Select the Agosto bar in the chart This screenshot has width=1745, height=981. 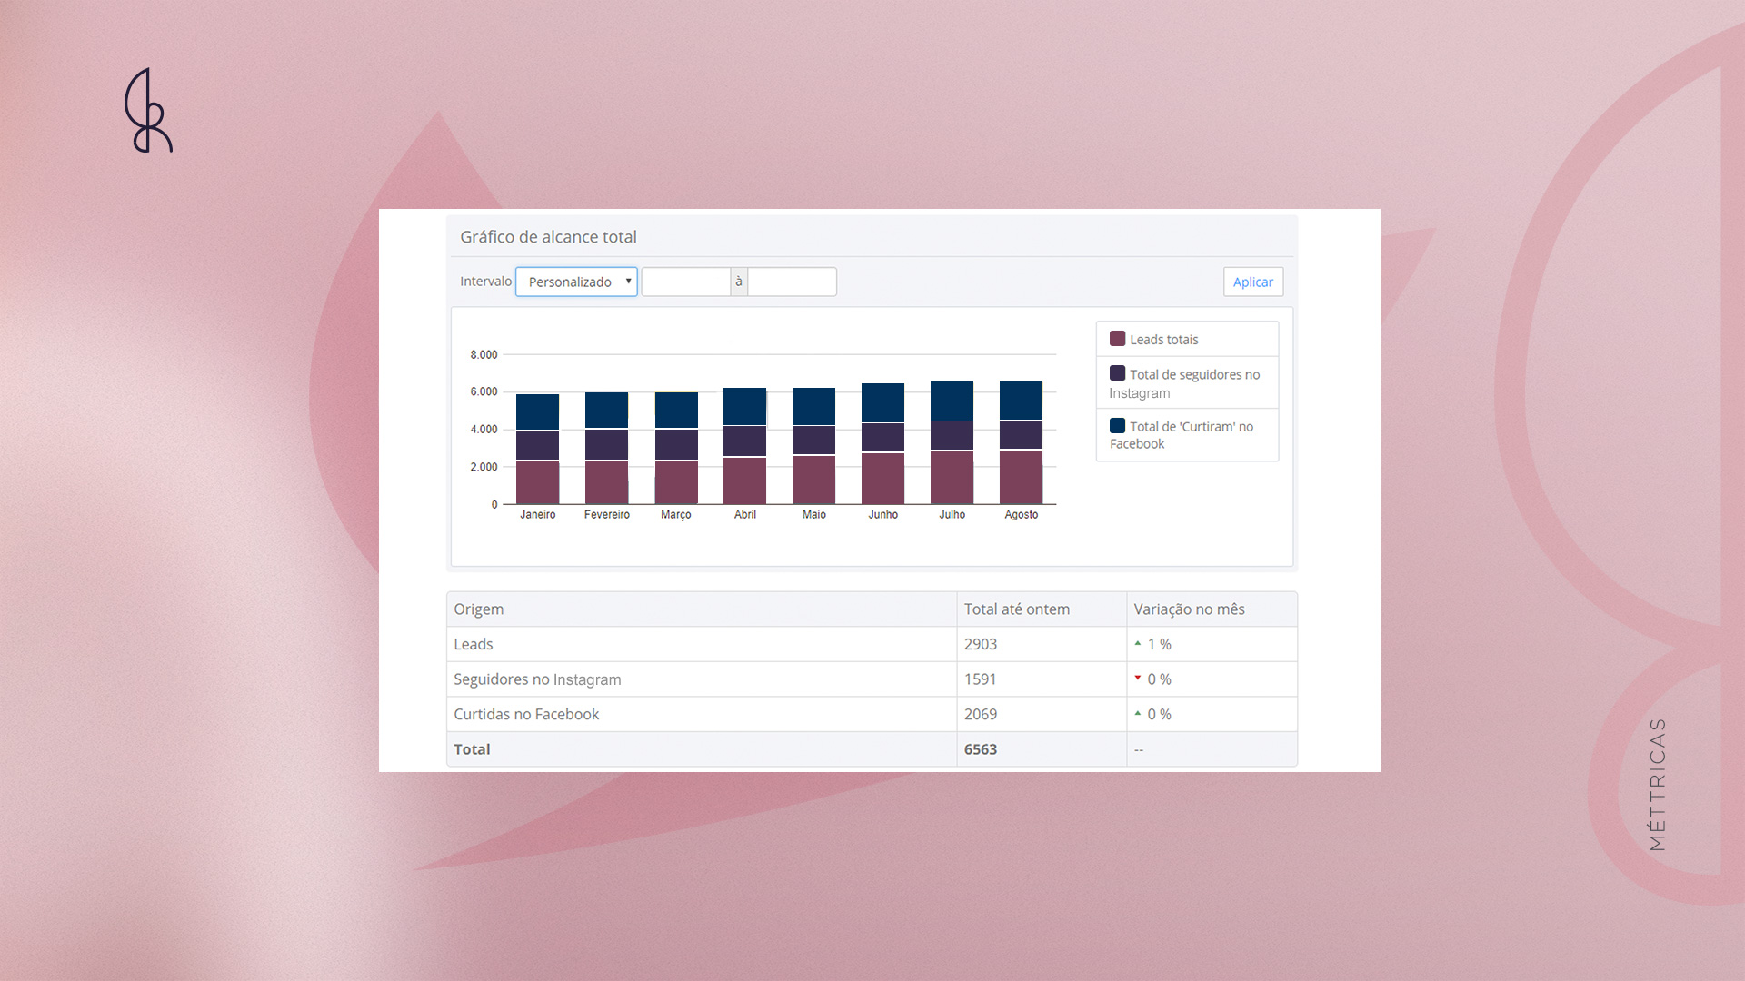pos(1021,442)
